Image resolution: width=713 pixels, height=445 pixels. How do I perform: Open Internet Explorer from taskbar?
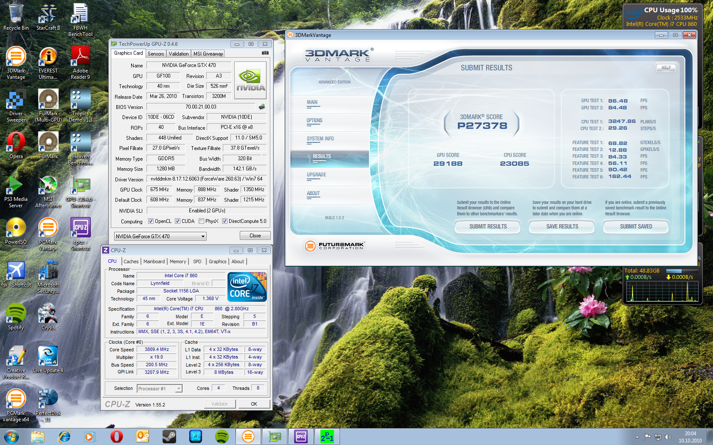[x=64, y=437]
